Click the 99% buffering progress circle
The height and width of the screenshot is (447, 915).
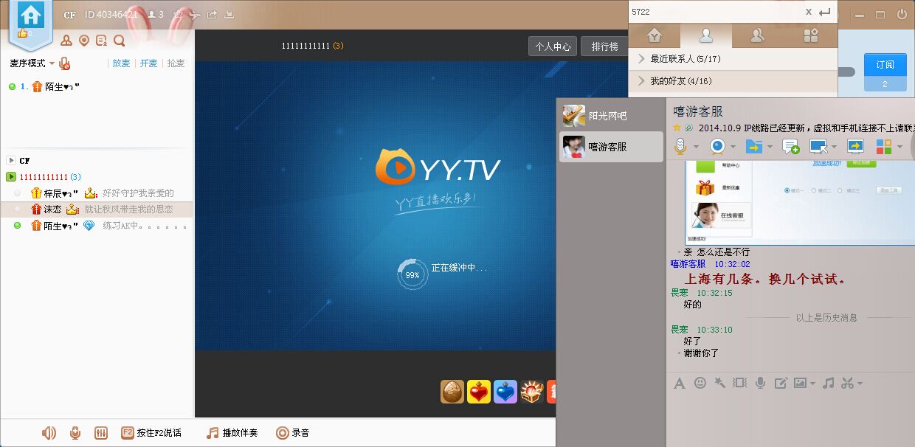(x=412, y=274)
